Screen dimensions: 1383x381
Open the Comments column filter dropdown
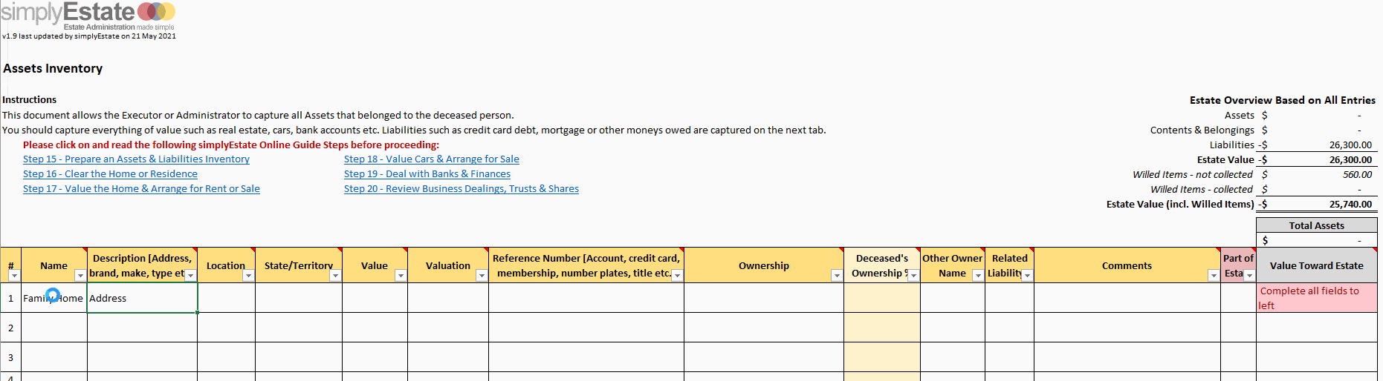[1214, 276]
